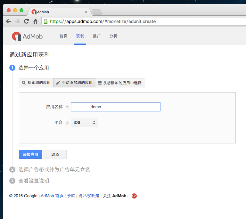
Task: Click help icon next to 应用名称
Action: (x=67, y=107)
